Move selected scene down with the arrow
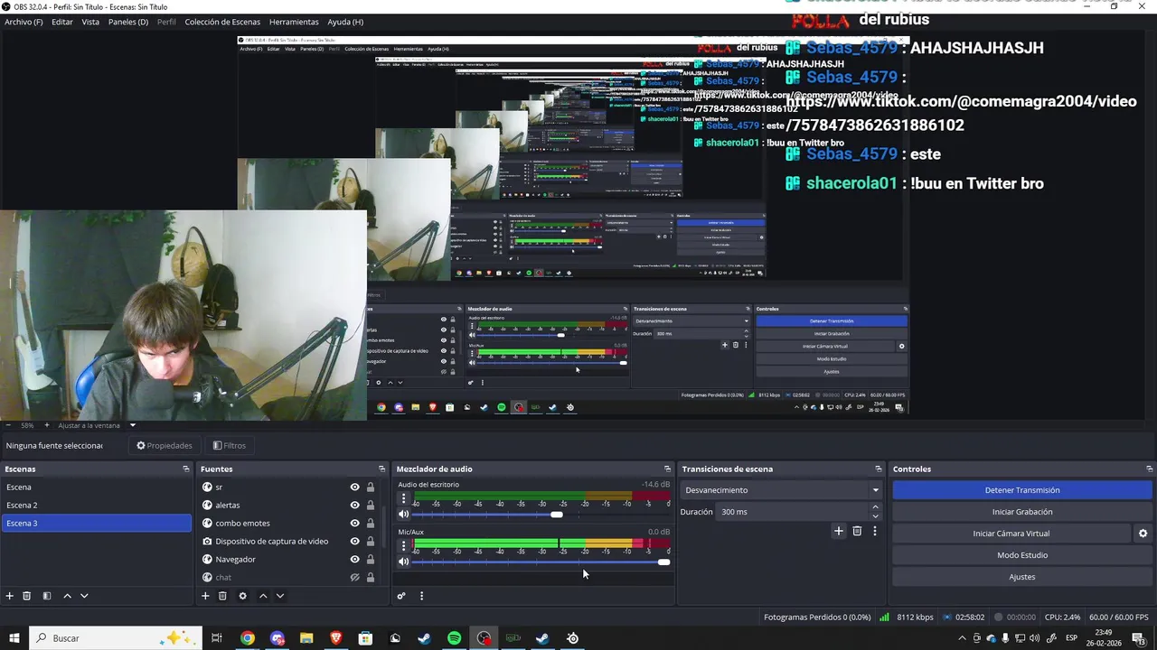Screen dimensions: 1157x650 (x=84, y=596)
